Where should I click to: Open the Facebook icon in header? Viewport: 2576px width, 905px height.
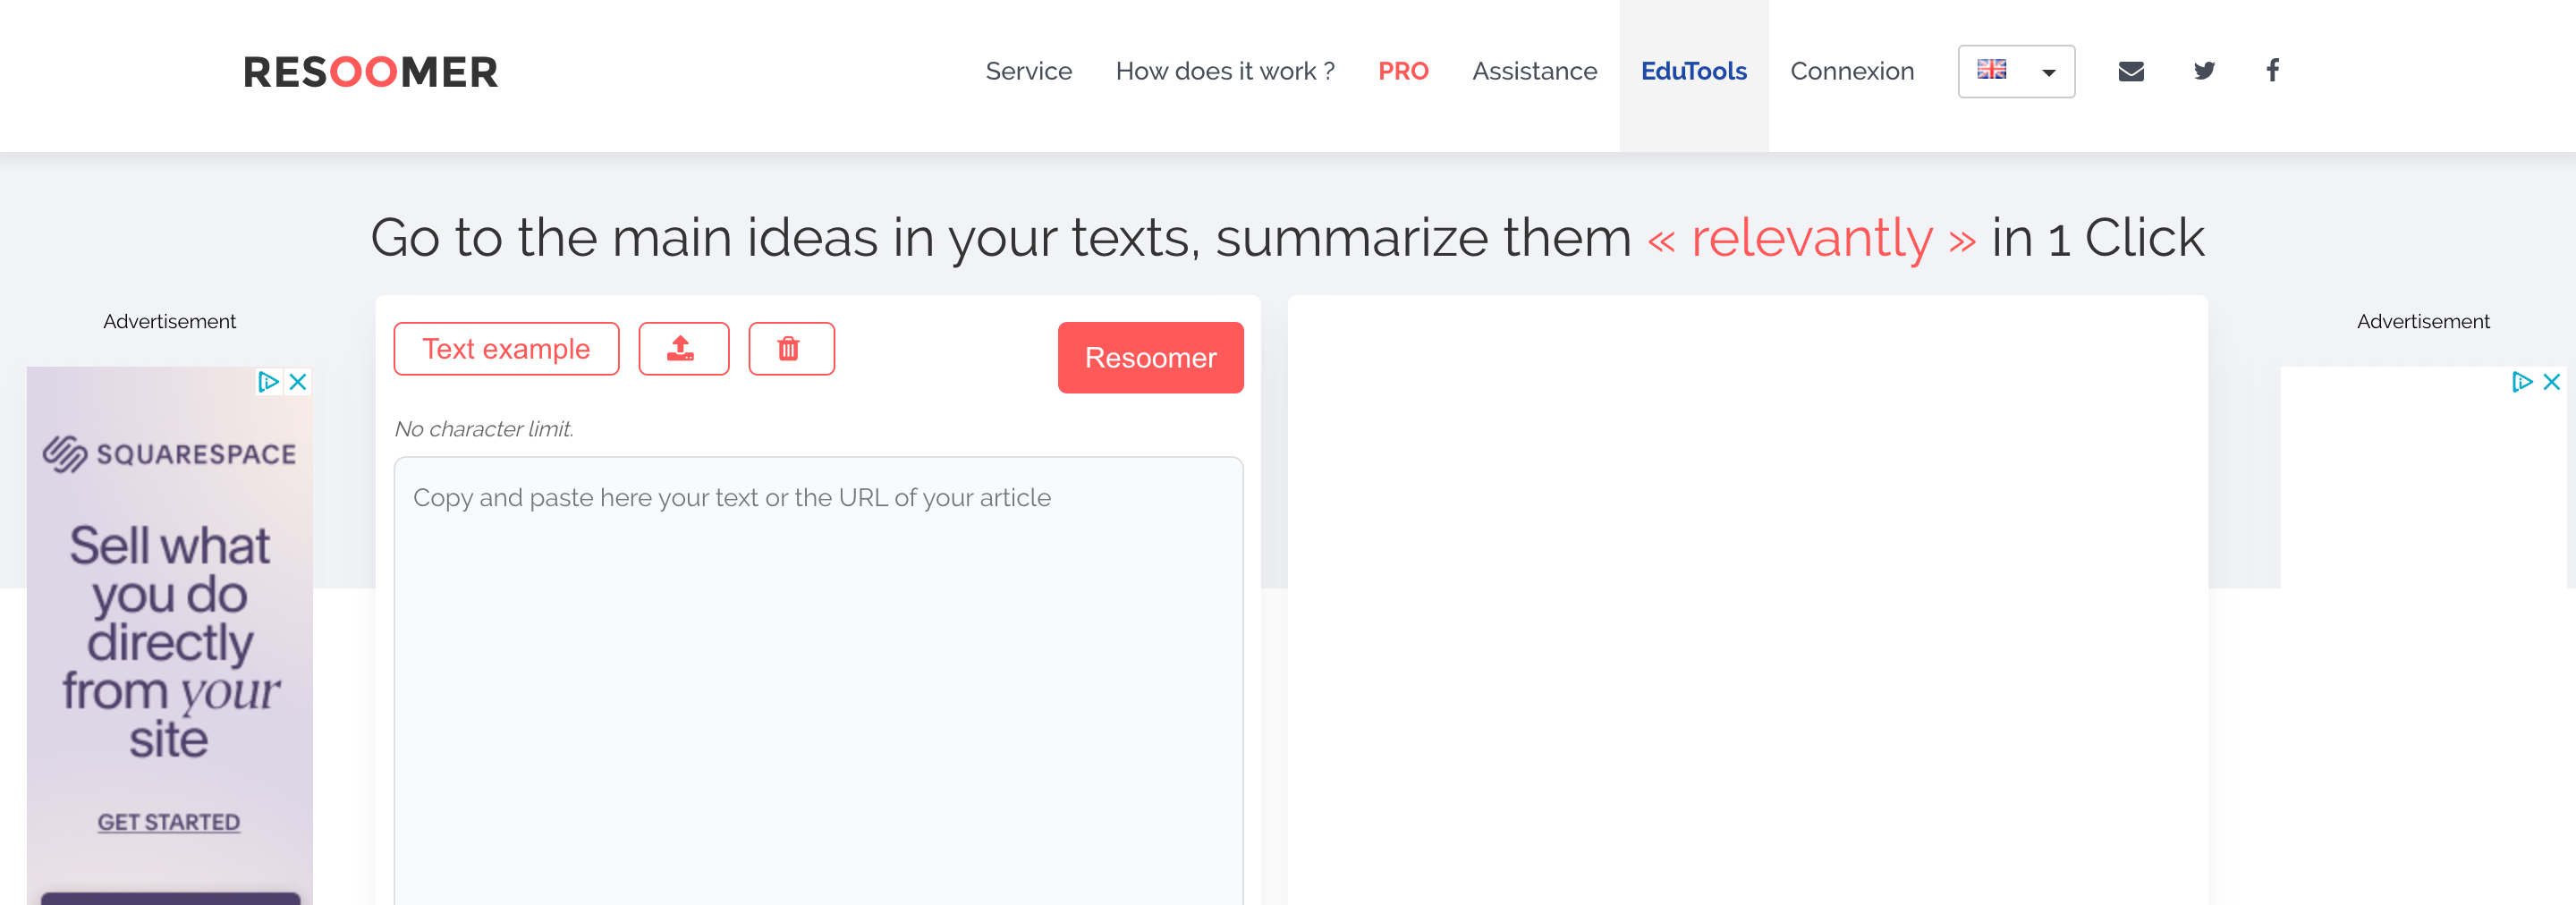2272,71
